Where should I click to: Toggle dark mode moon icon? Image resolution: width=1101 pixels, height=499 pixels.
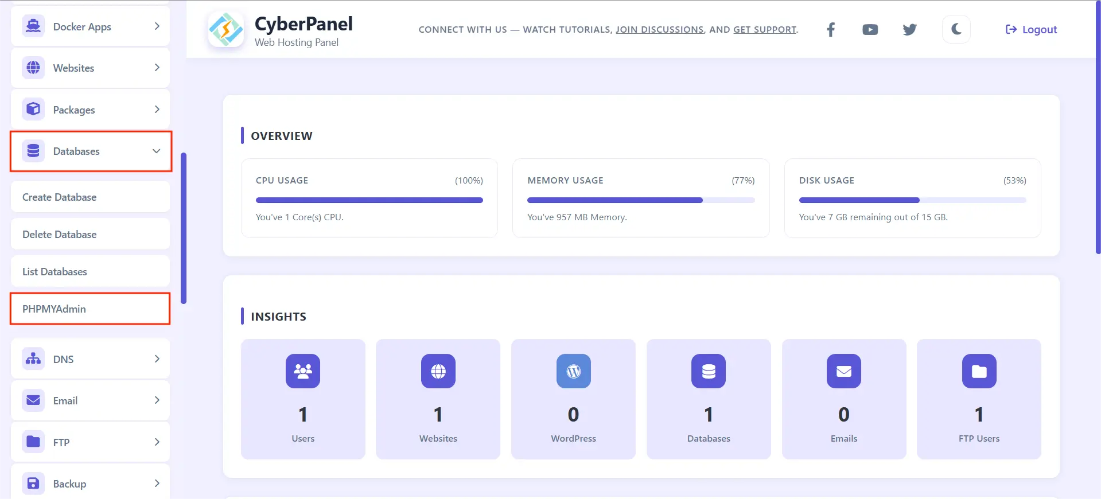click(x=956, y=29)
